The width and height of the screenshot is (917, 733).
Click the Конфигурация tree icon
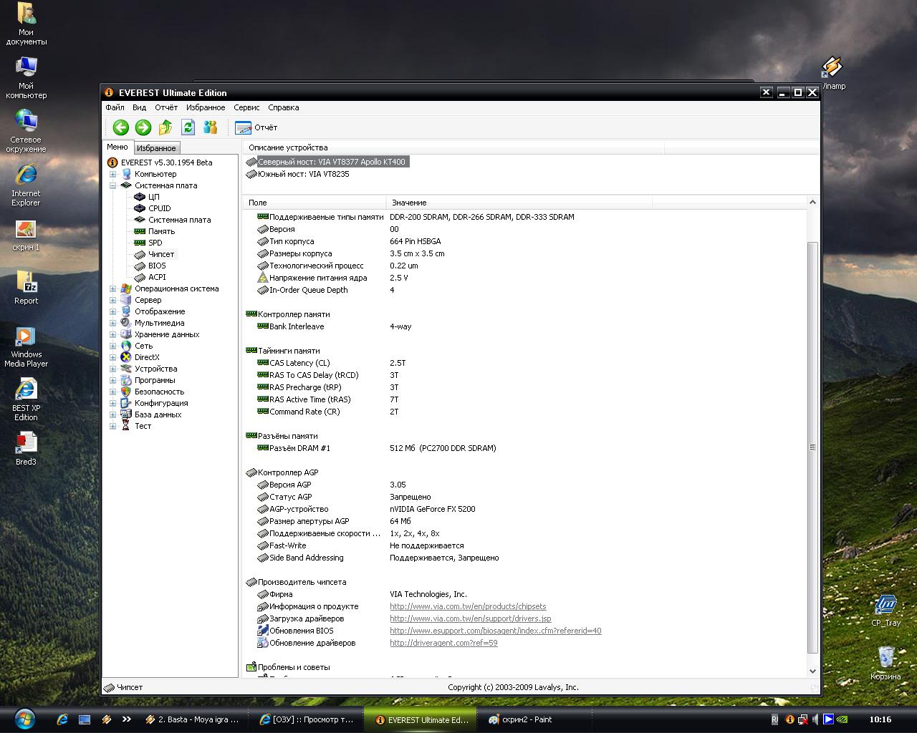click(126, 403)
